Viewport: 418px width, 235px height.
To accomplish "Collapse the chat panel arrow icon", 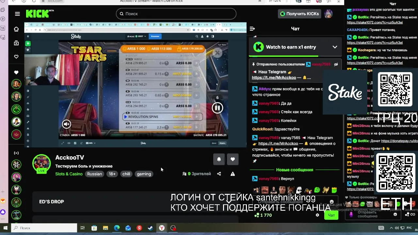I will (252, 29).
